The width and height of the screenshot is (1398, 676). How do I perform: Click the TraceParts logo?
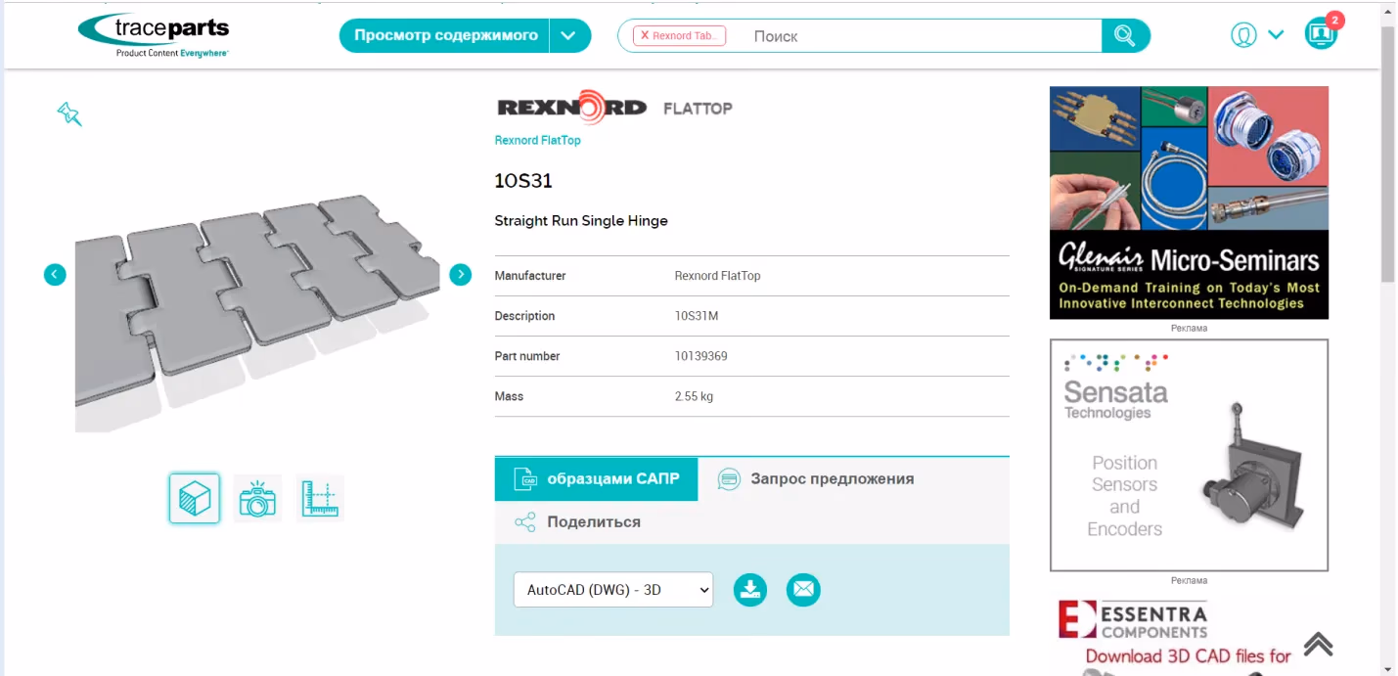pyautogui.click(x=154, y=35)
